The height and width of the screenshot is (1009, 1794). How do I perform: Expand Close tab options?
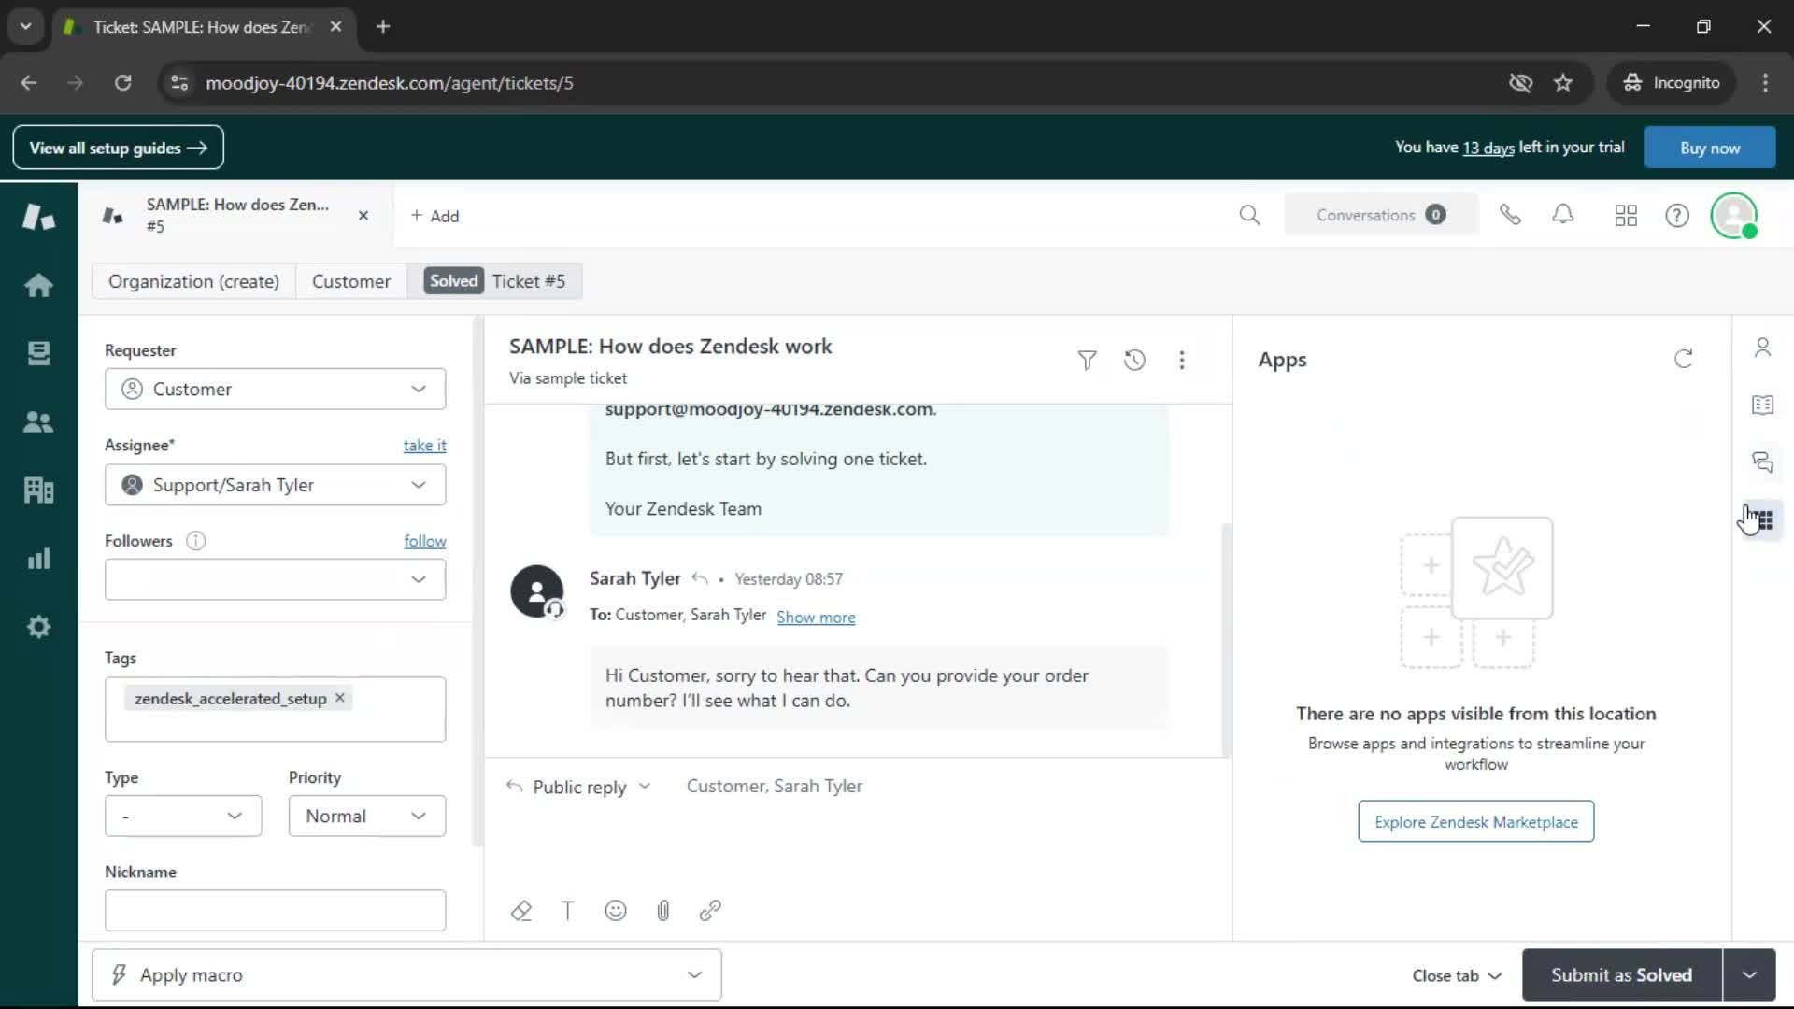tap(1457, 975)
